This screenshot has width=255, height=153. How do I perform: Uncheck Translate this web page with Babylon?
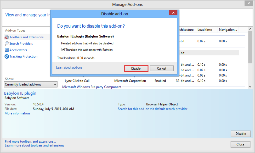(63, 50)
